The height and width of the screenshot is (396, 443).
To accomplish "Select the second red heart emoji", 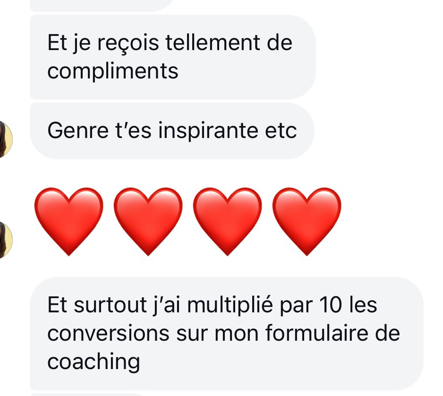I will (148, 221).
